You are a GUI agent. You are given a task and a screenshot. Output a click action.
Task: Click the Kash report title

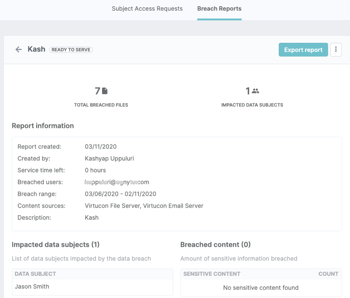tap(36, 49)
